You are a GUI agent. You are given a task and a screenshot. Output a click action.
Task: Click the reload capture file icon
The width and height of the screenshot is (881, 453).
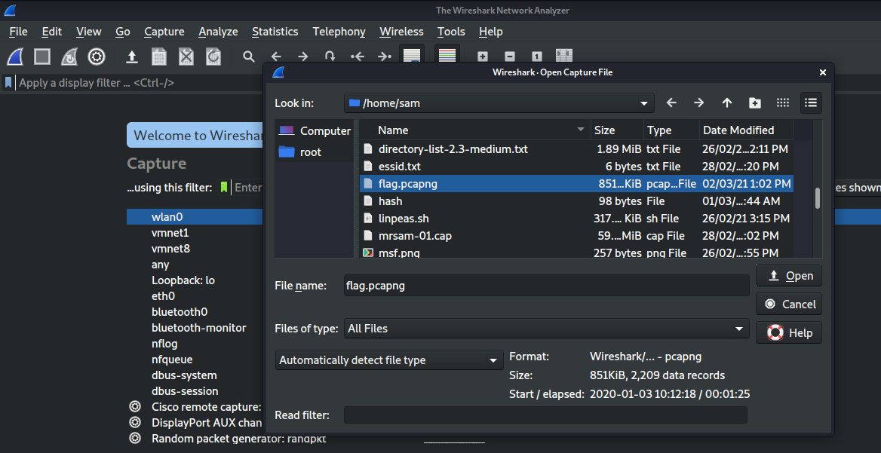(x=213, y=56)
